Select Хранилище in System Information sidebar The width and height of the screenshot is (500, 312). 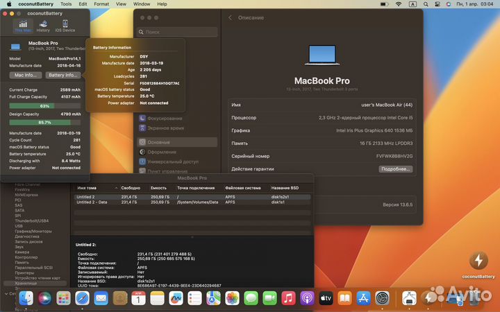coord(35,283)
